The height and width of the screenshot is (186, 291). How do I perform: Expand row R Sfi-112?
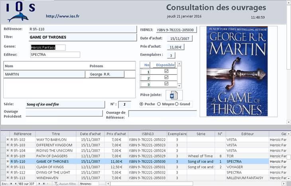[x=8, y=172]
